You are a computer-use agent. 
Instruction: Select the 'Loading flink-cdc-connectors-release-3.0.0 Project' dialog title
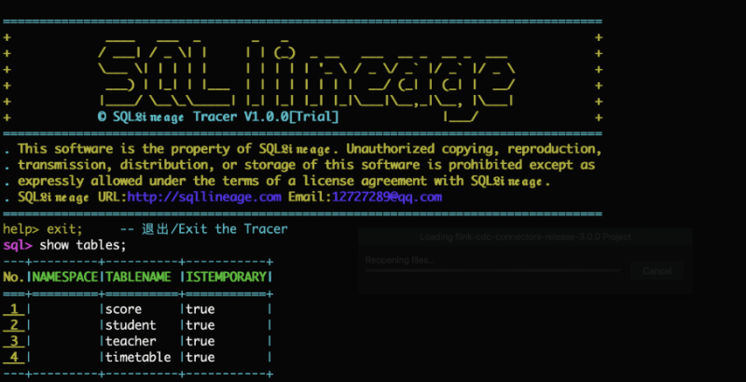pos(525,237)
